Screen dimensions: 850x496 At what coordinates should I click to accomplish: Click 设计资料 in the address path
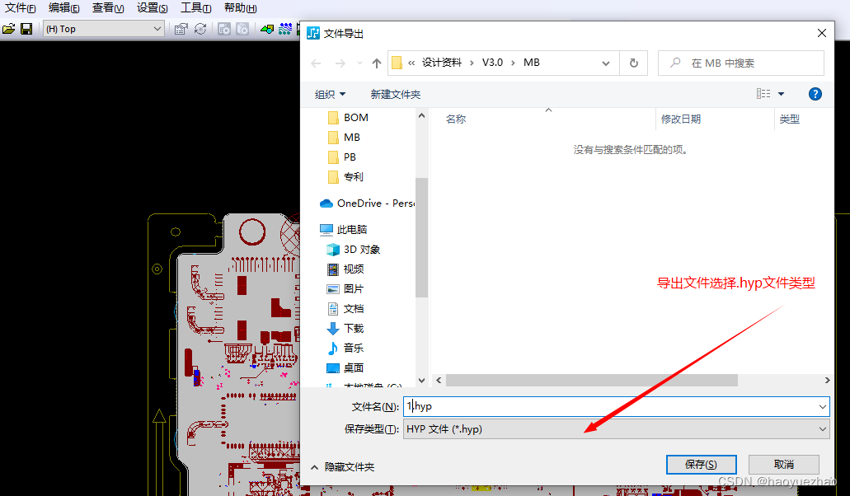click(442, 63)
